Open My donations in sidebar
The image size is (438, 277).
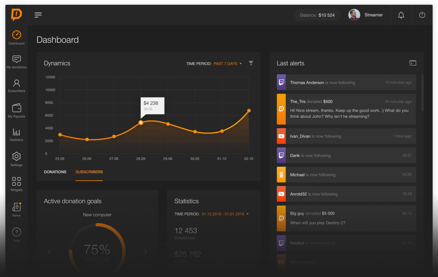16,62
